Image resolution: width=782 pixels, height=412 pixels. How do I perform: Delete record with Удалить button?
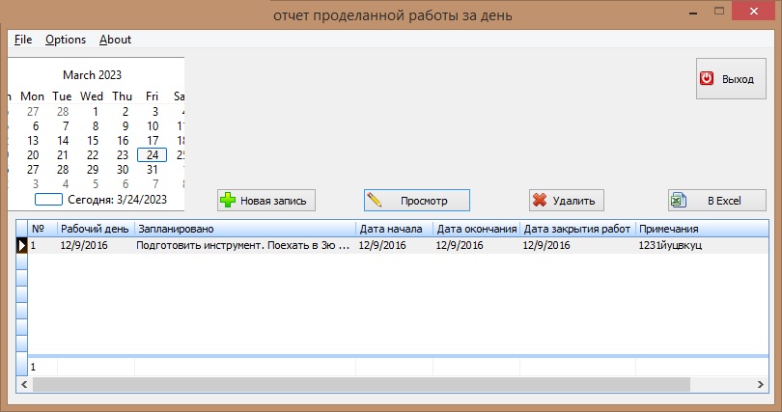coord(567,201)
